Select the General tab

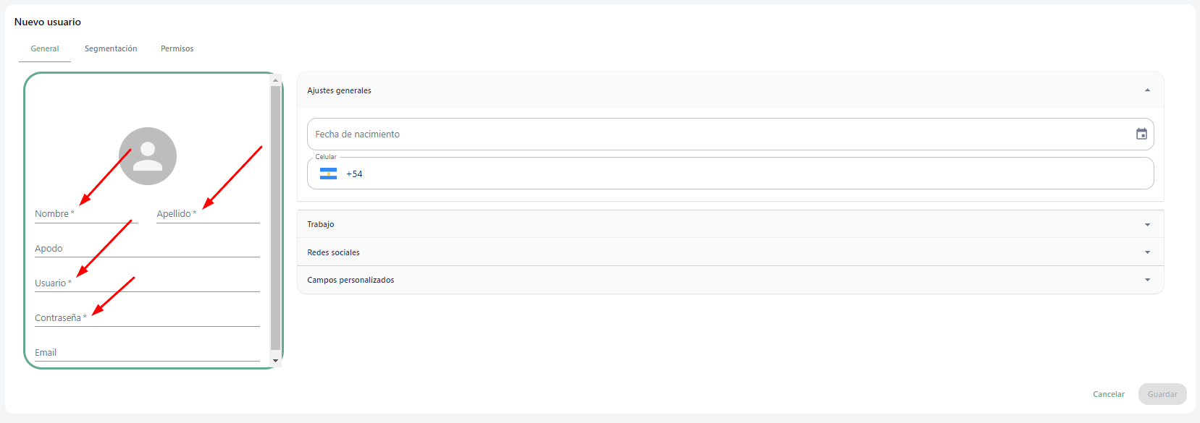pos(45,48)
